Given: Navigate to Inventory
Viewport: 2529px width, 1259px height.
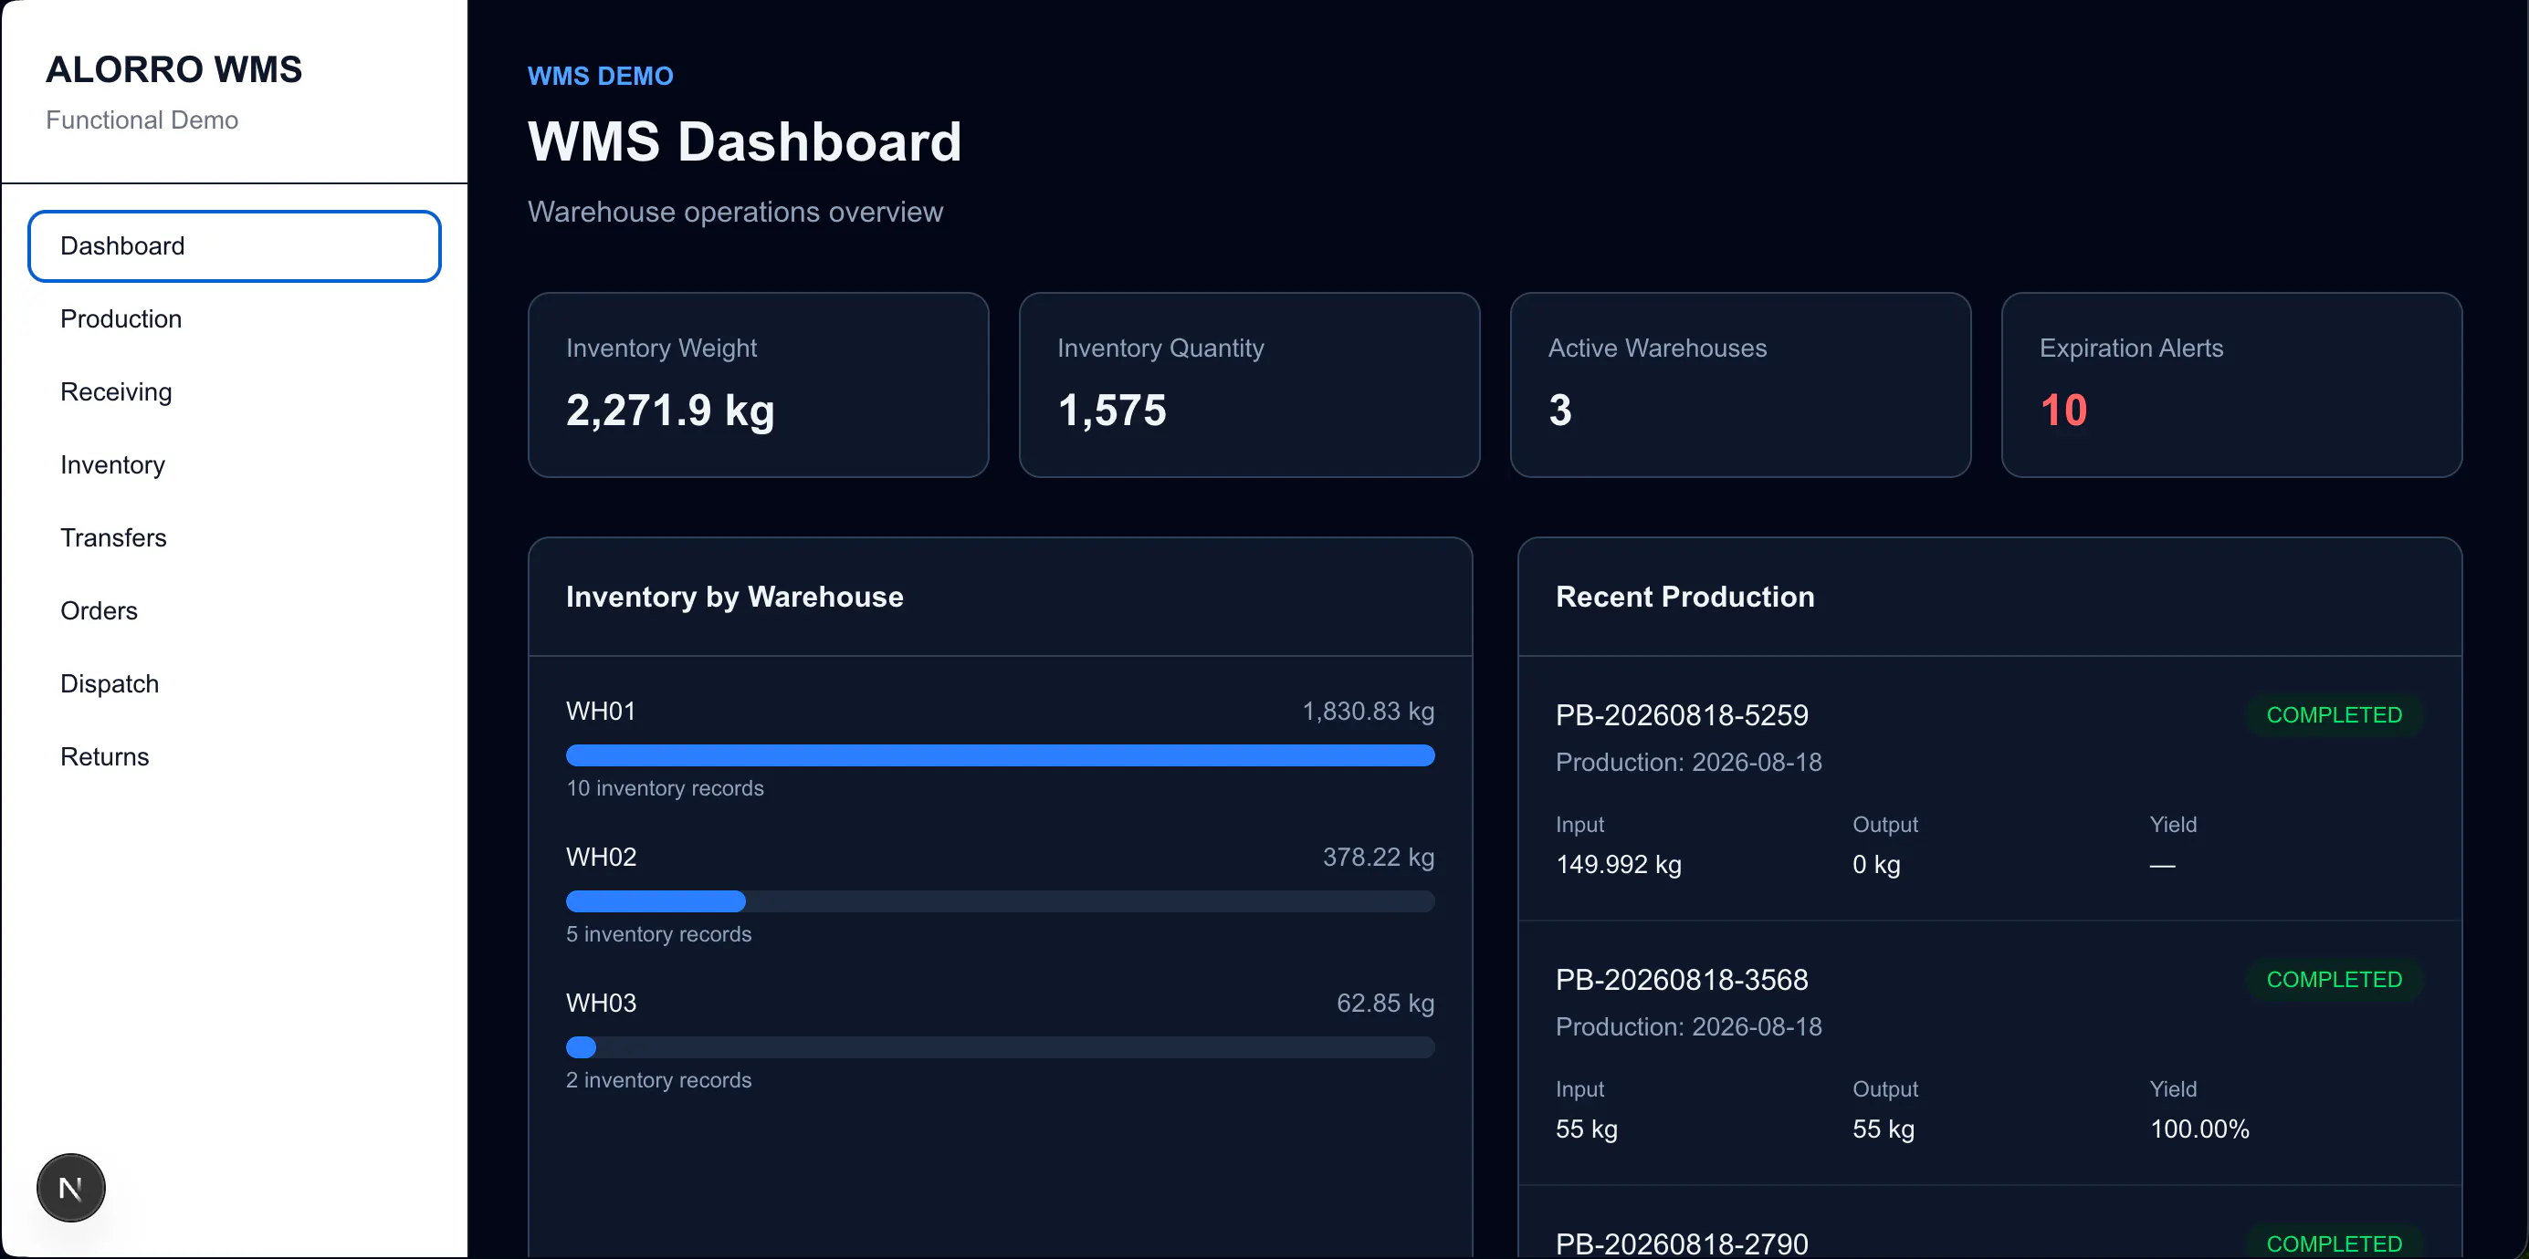Looking at the screenshot, I should tap(235, 464).
